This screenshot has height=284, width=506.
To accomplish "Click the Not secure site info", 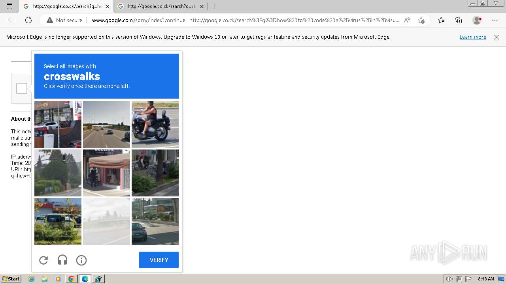I will click(x=64, y=20).
